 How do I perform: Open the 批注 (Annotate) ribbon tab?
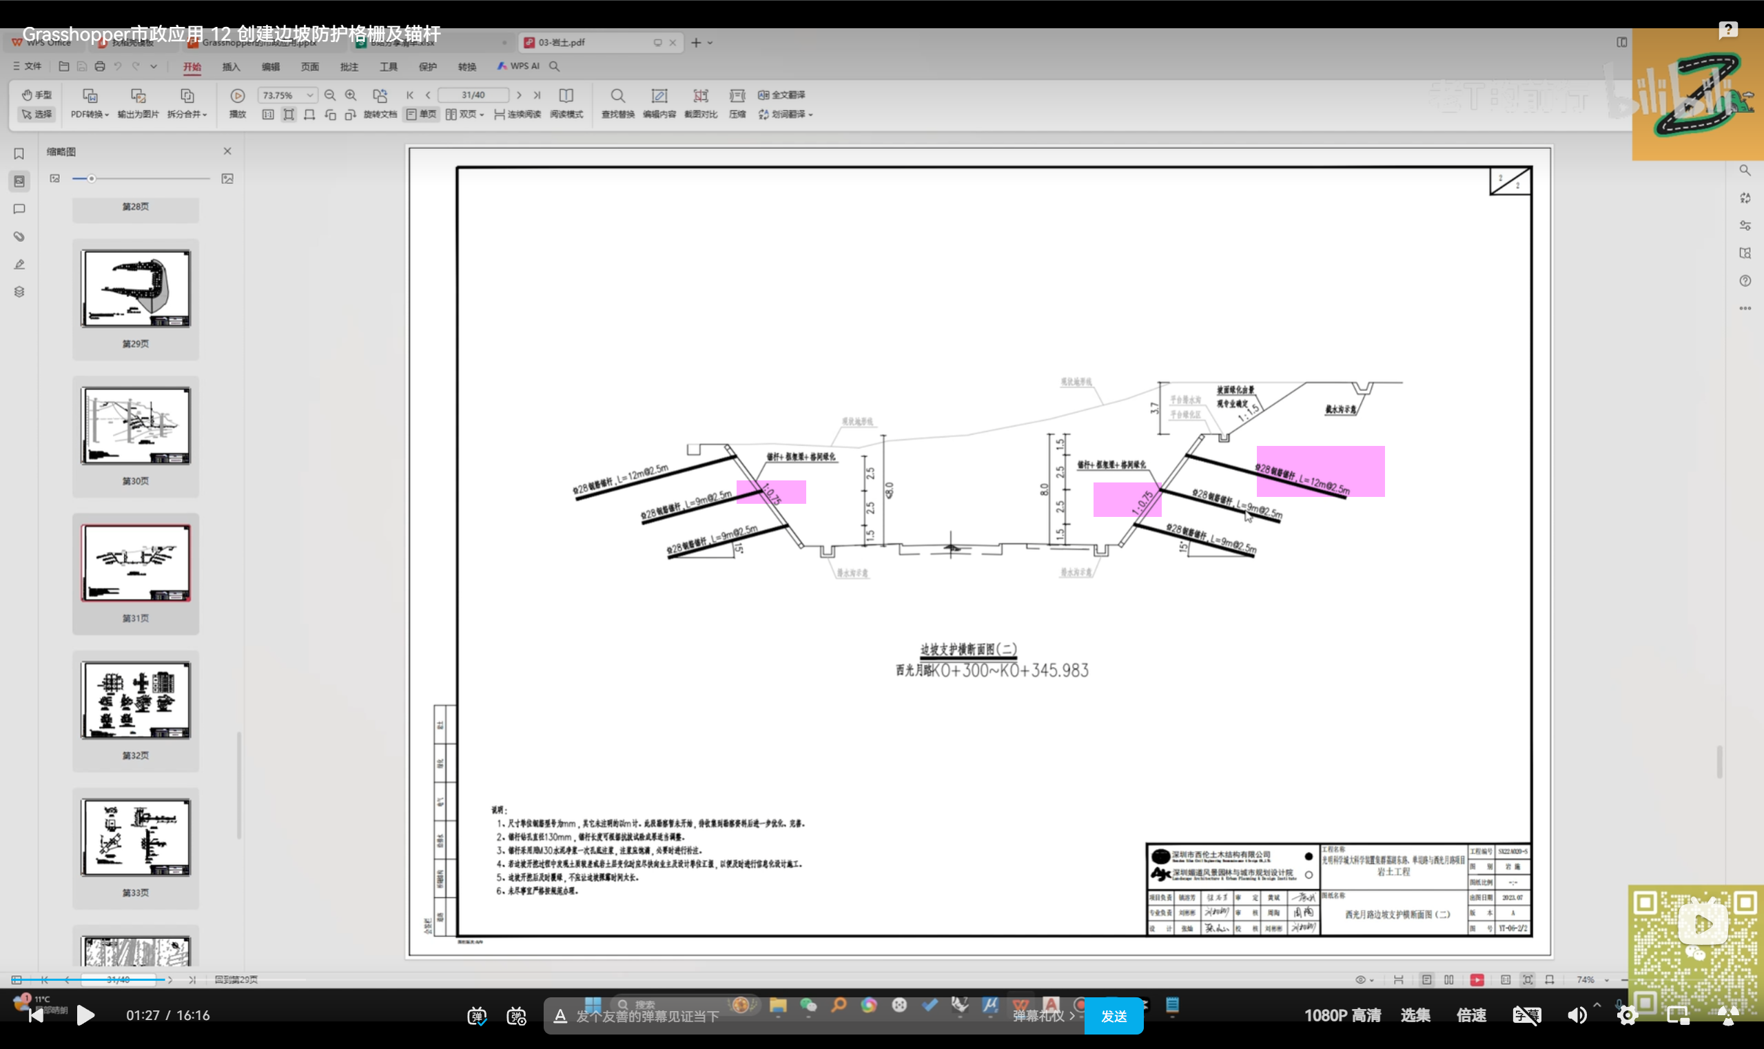click(349, 66)
